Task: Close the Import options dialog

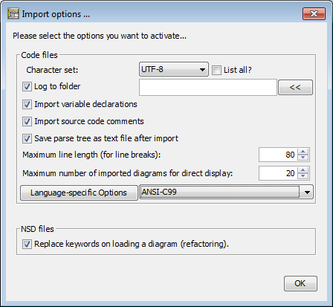Action: click(314, 13)
